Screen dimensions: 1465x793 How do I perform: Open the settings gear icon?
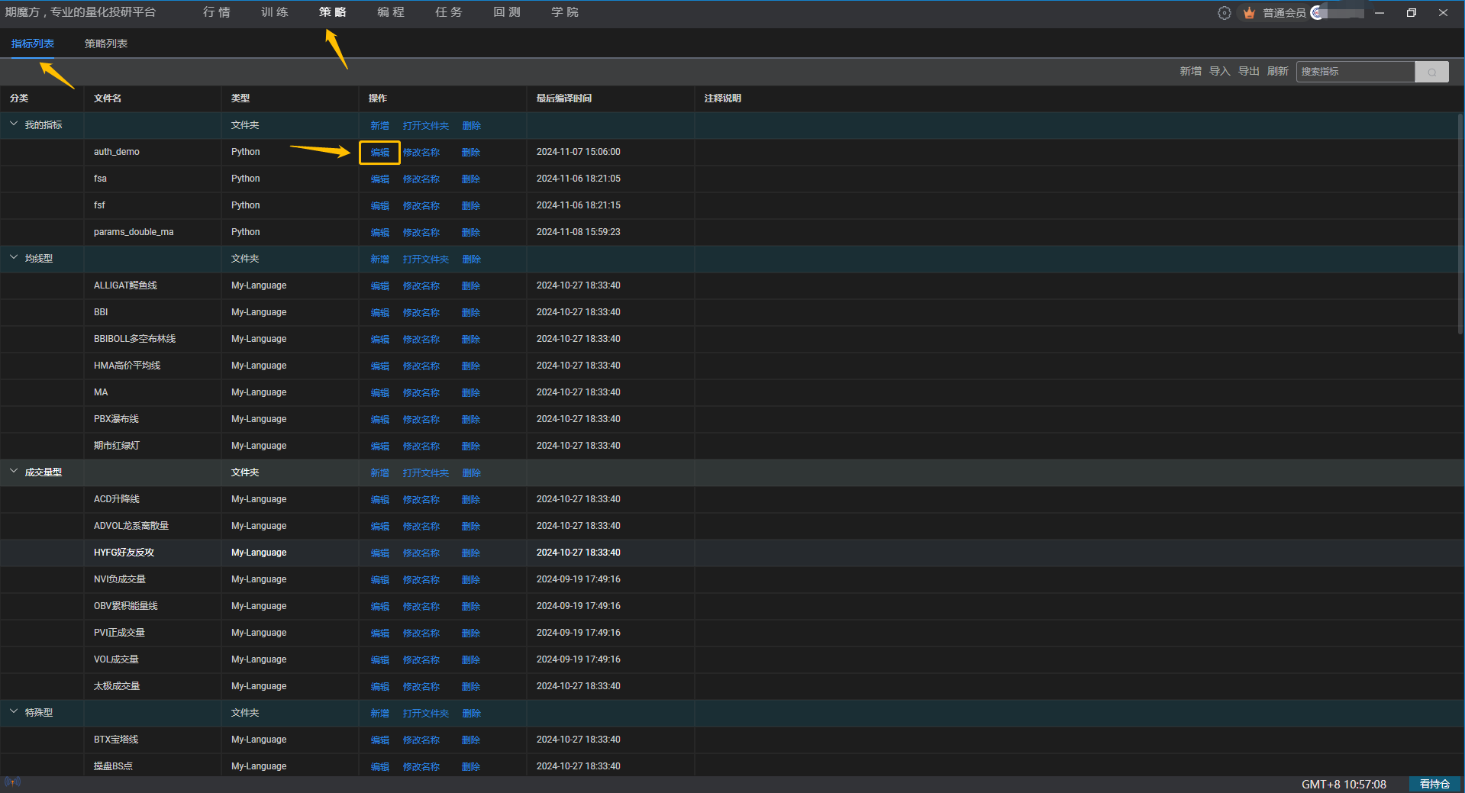1224,13
